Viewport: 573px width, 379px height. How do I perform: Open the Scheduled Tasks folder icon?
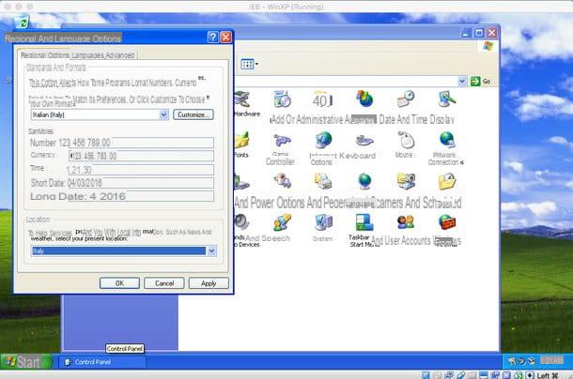[x=447, y=181]
